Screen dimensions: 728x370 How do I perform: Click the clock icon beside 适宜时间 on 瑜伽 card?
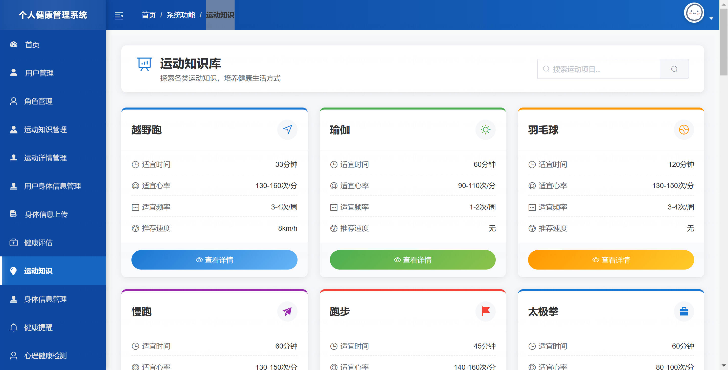[334, 165]
